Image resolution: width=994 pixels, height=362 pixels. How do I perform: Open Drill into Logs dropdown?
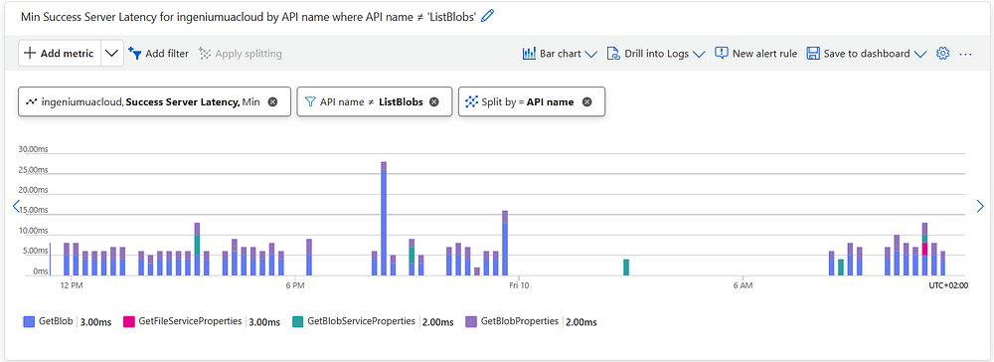(x=656, y=54)
